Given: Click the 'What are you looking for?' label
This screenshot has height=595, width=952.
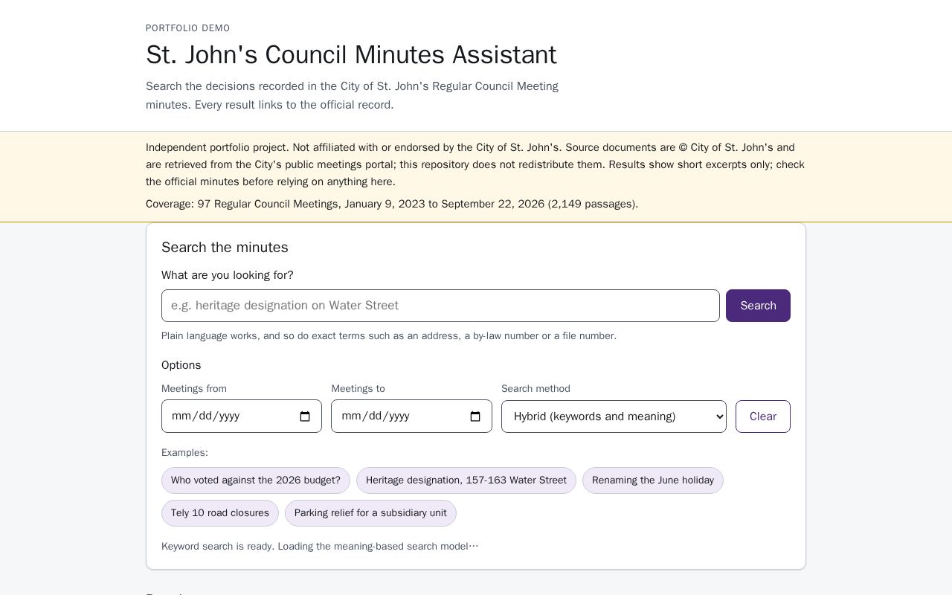Looking at the screenshot, I should 228,275.
